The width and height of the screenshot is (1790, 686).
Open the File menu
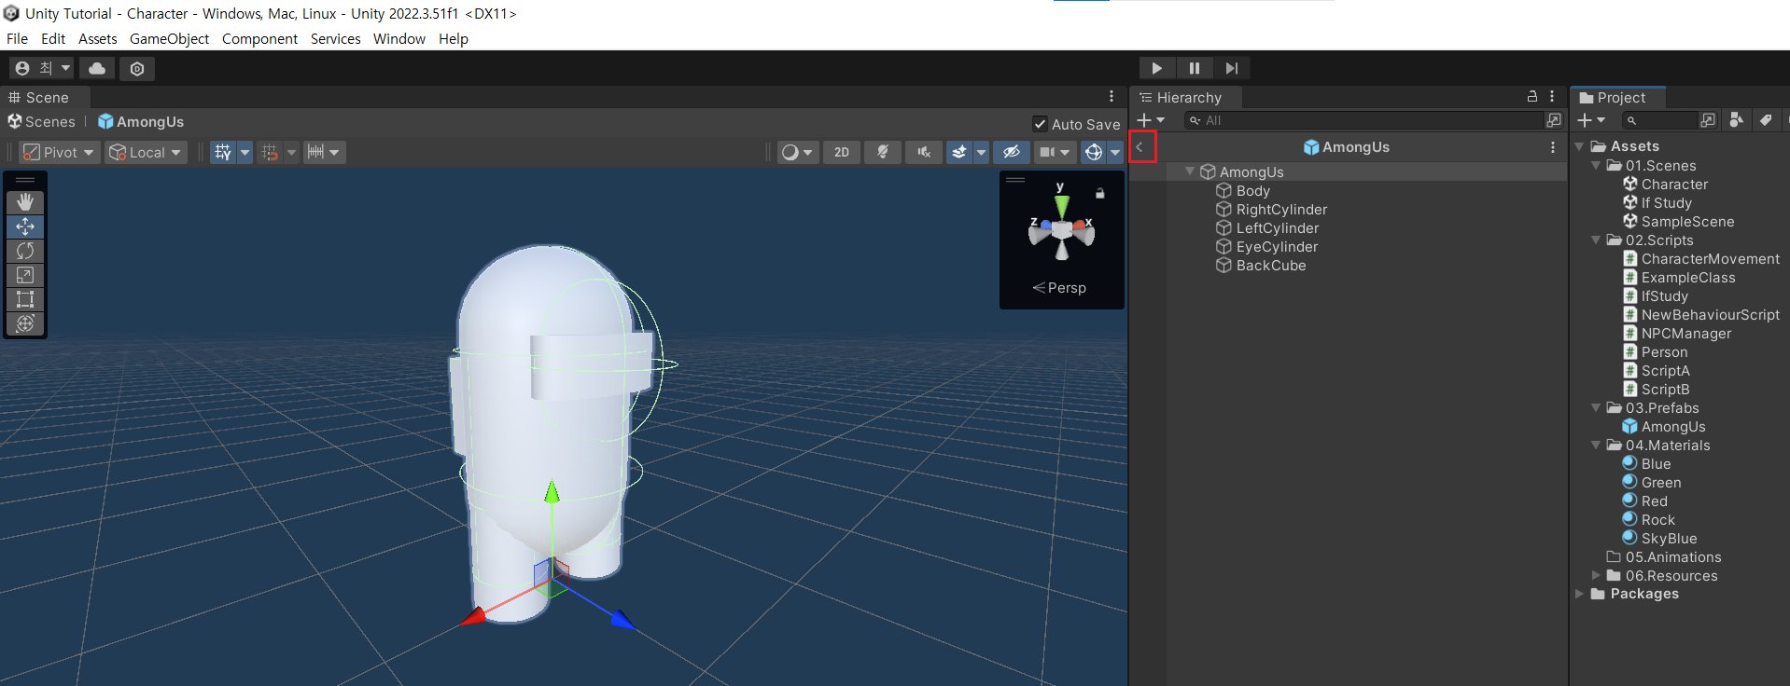point(17,39)
